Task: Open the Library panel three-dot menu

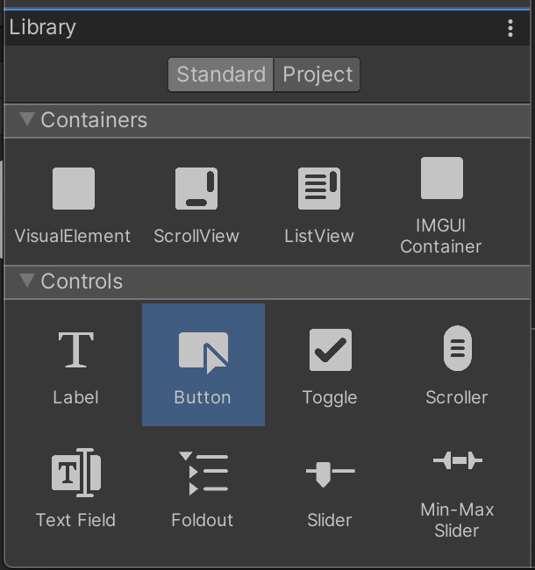Action: [x=510, y=27]
